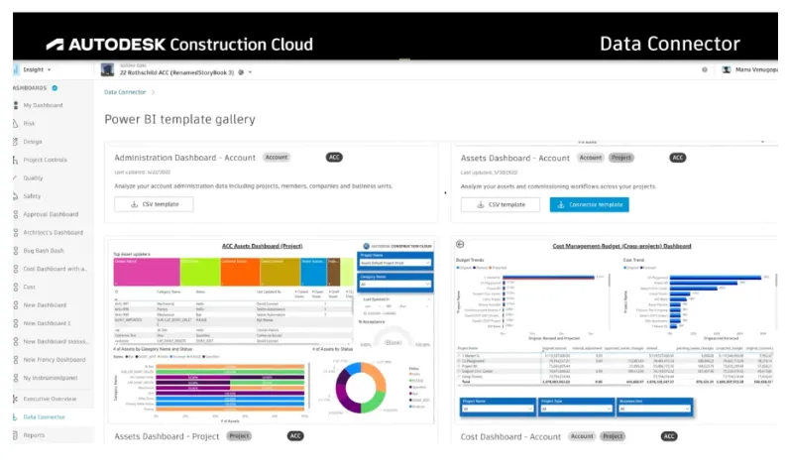Click Account tag on Assets Dashboard - Account
This screenshot has height=471, width=787.
[591, 158]
